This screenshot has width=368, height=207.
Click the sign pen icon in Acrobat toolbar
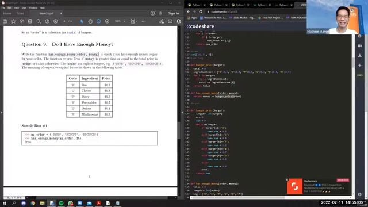click(162, 21)
